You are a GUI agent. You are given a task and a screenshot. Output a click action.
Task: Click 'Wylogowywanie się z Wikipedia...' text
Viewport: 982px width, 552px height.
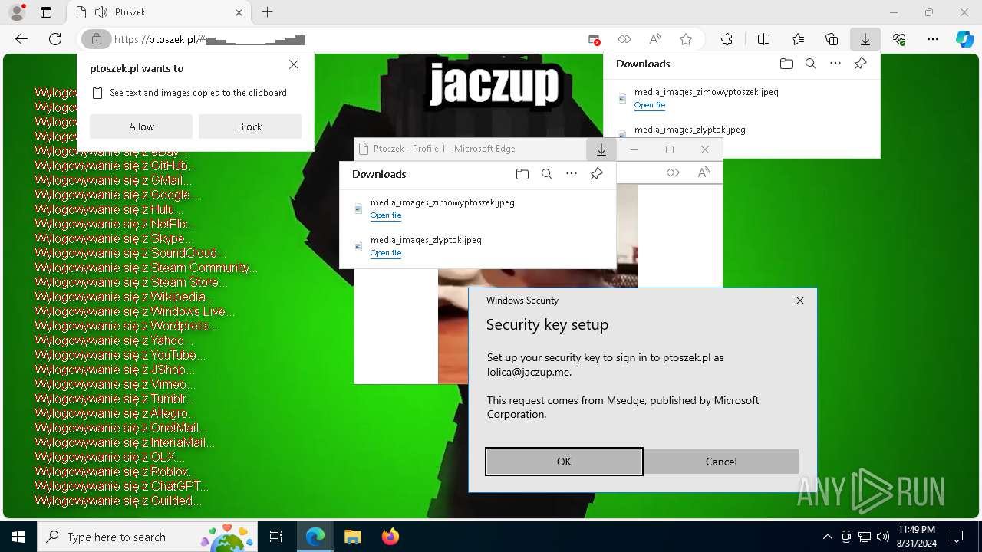[125, 297]
